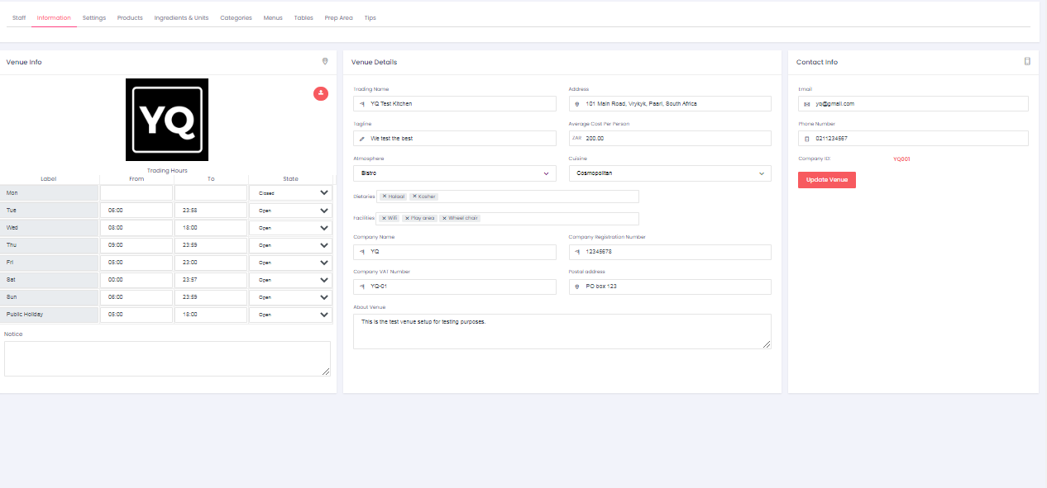
Task: Open the Mon state dropdown showing Closed
Action: (x=292, y=192)
